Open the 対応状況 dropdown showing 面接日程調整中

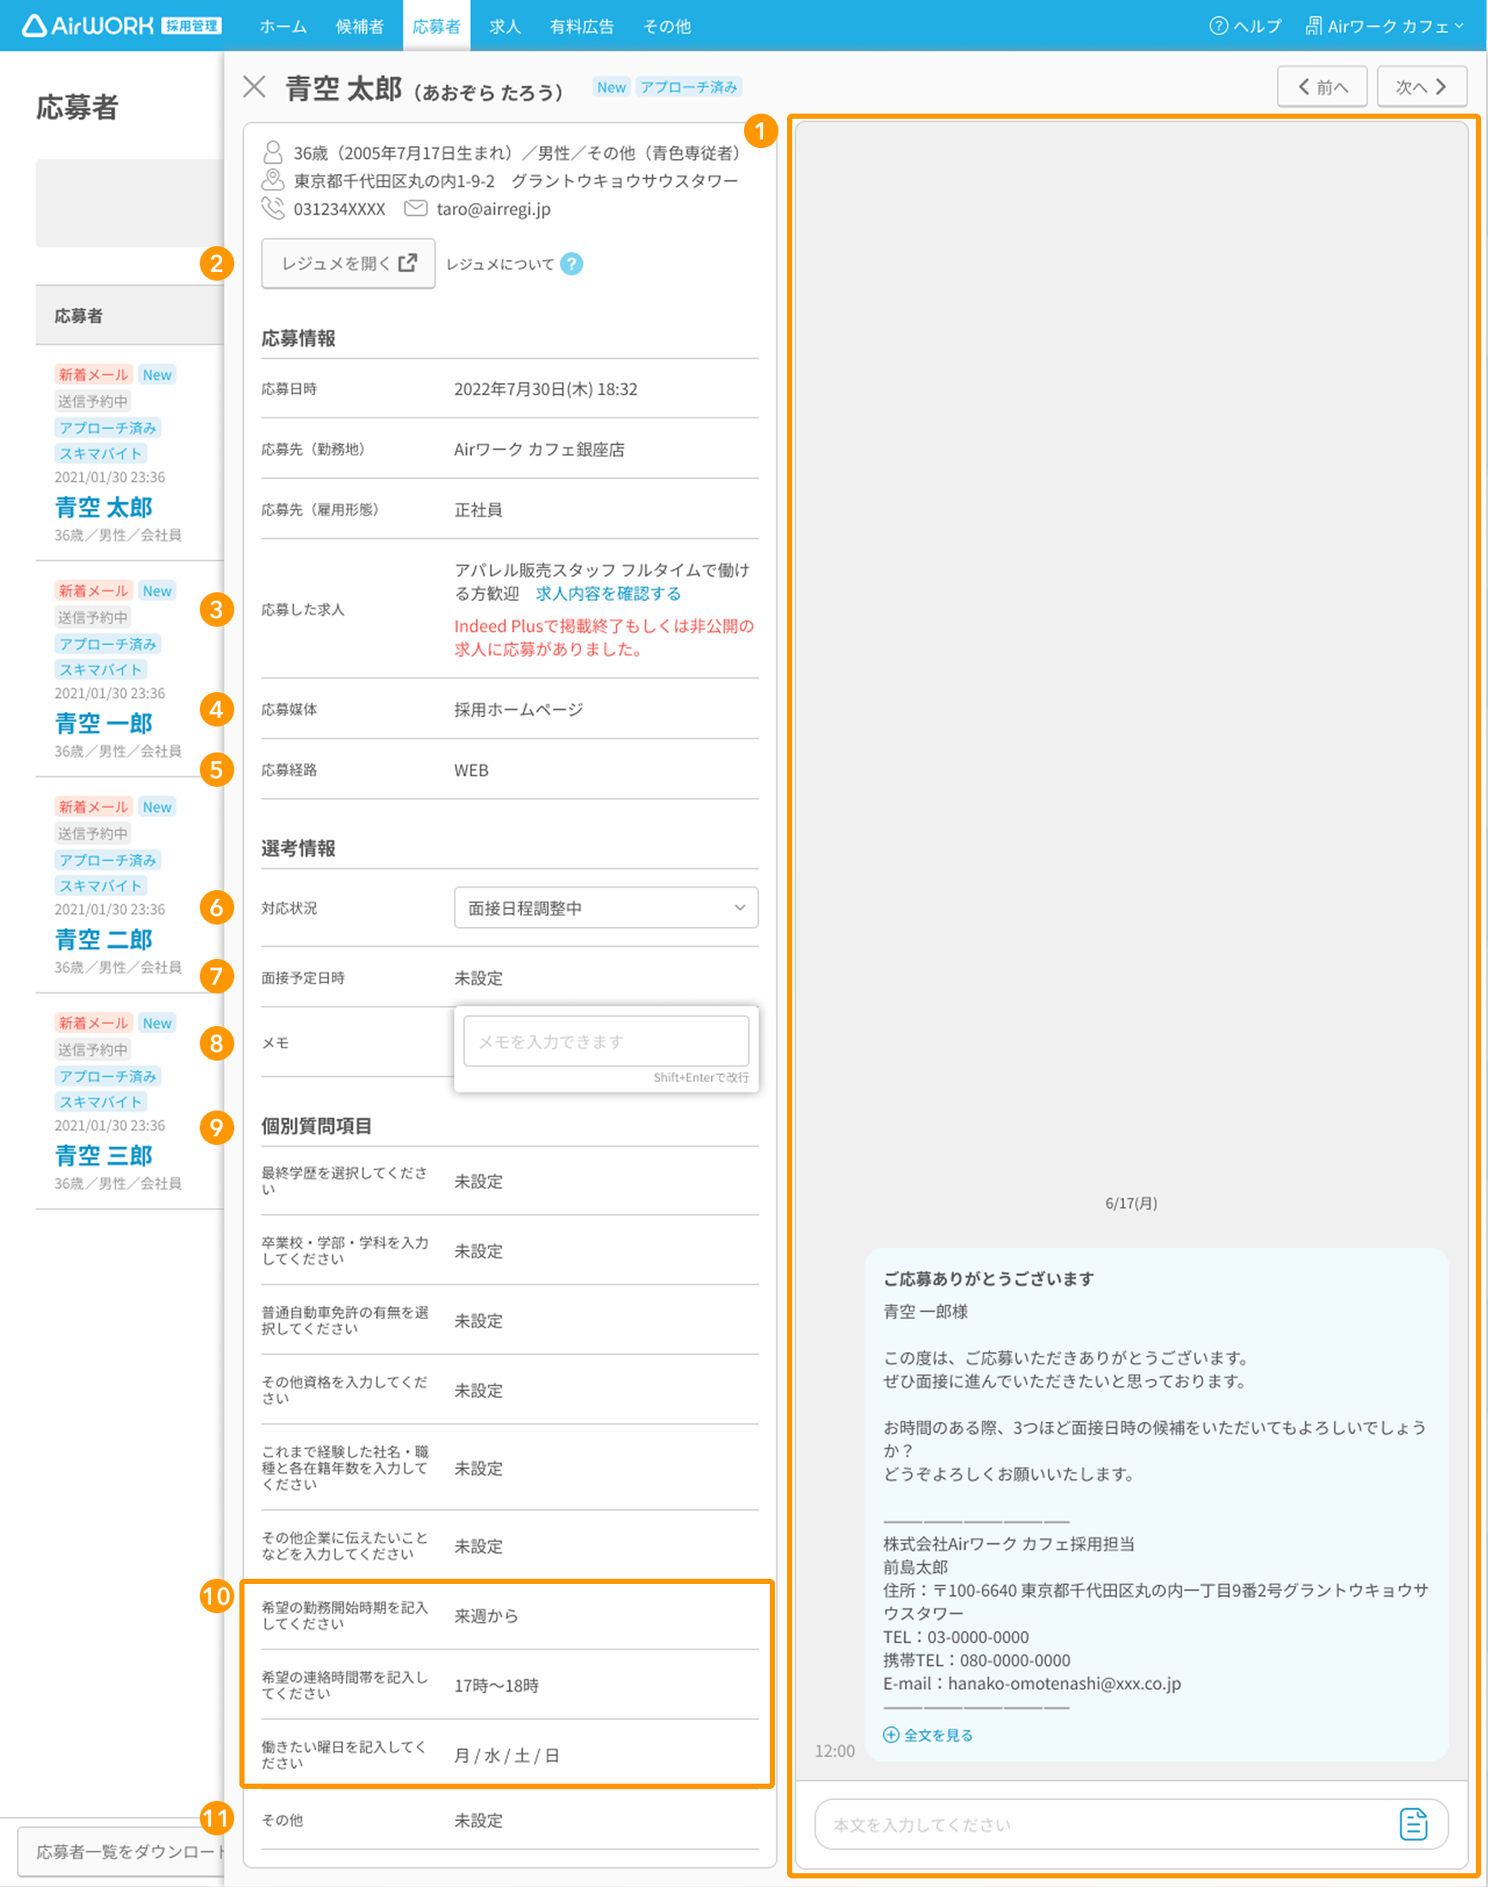[605, 907]
